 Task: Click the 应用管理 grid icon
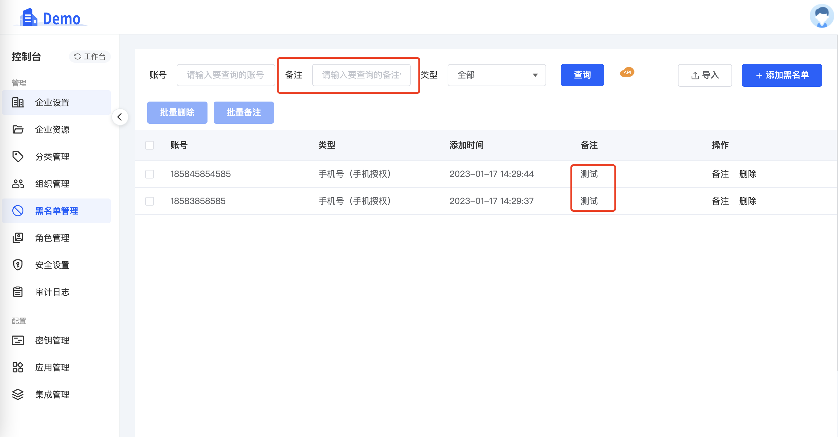click(18, 367)
